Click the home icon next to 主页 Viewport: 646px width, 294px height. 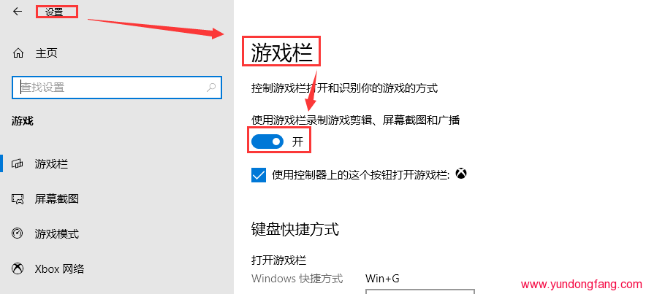tap(18, 53)
